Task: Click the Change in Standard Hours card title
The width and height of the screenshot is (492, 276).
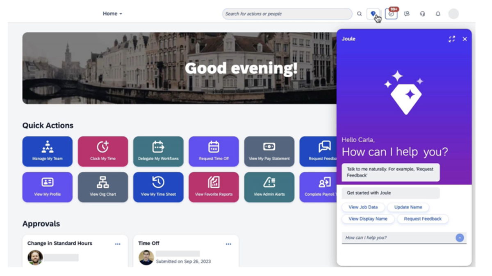Action: (60, 243)
